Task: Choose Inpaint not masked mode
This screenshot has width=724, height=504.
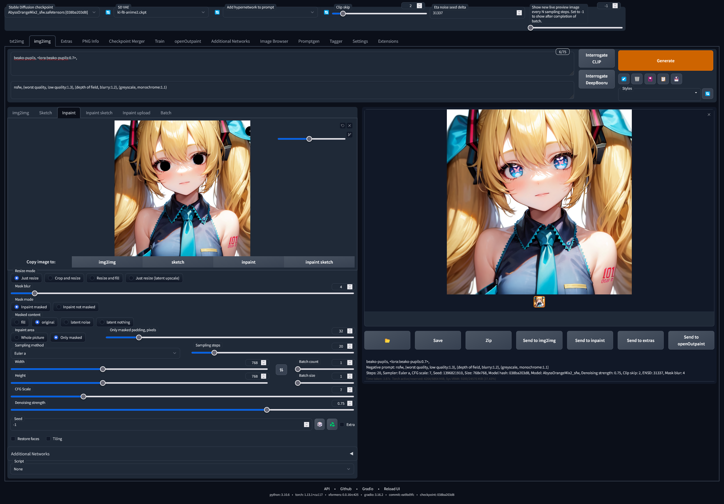Action: pos(76,307)
